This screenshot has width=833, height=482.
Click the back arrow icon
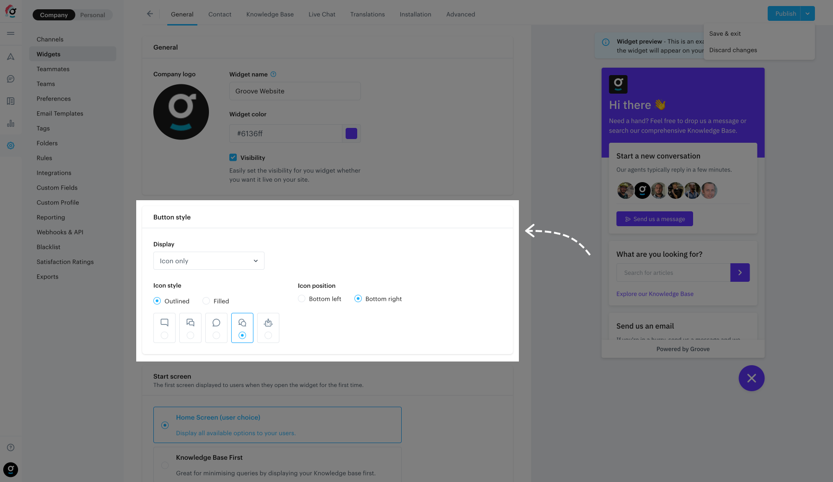click(x=150, y=14)
